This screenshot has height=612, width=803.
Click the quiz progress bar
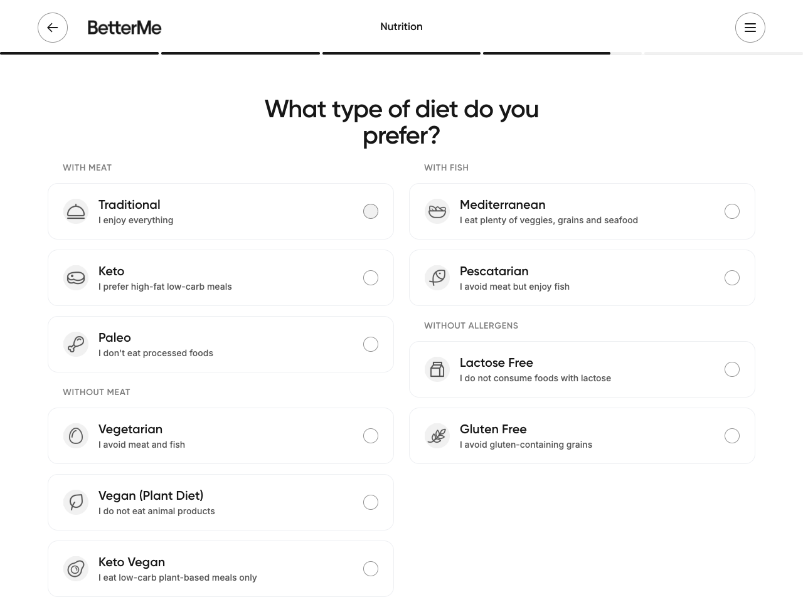401,53
